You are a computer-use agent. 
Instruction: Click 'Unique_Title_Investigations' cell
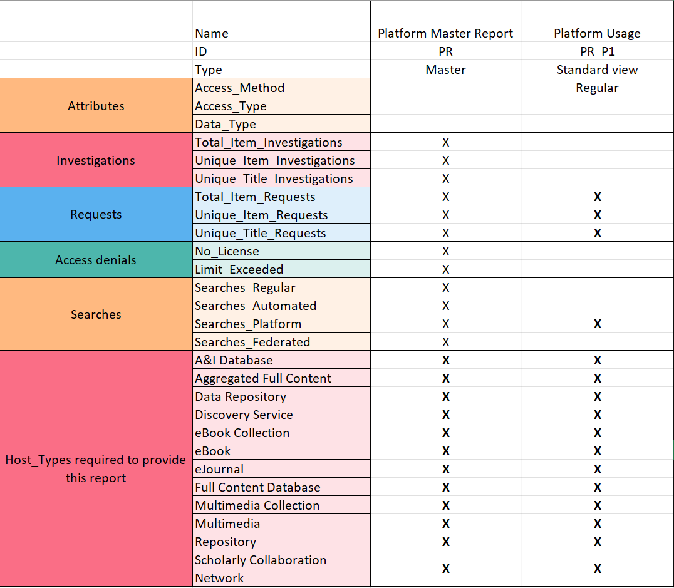coord(281,178)
